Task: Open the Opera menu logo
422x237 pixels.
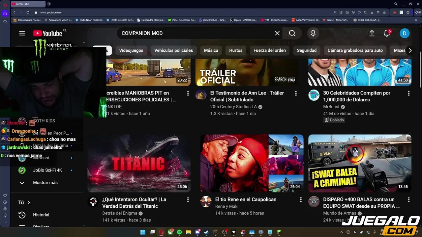Action: pyautogui.click(x=5, y=4)
